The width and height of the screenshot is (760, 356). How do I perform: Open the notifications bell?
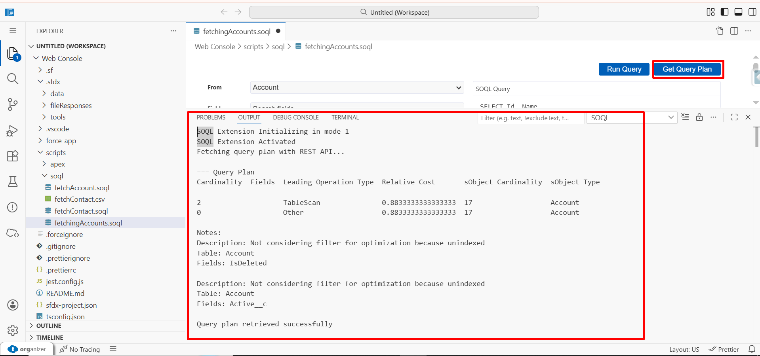click(752, 349)
